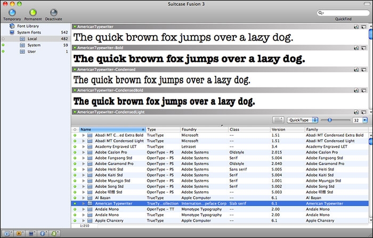Expand the Adobe Garamond Pro family

point(84,163)
